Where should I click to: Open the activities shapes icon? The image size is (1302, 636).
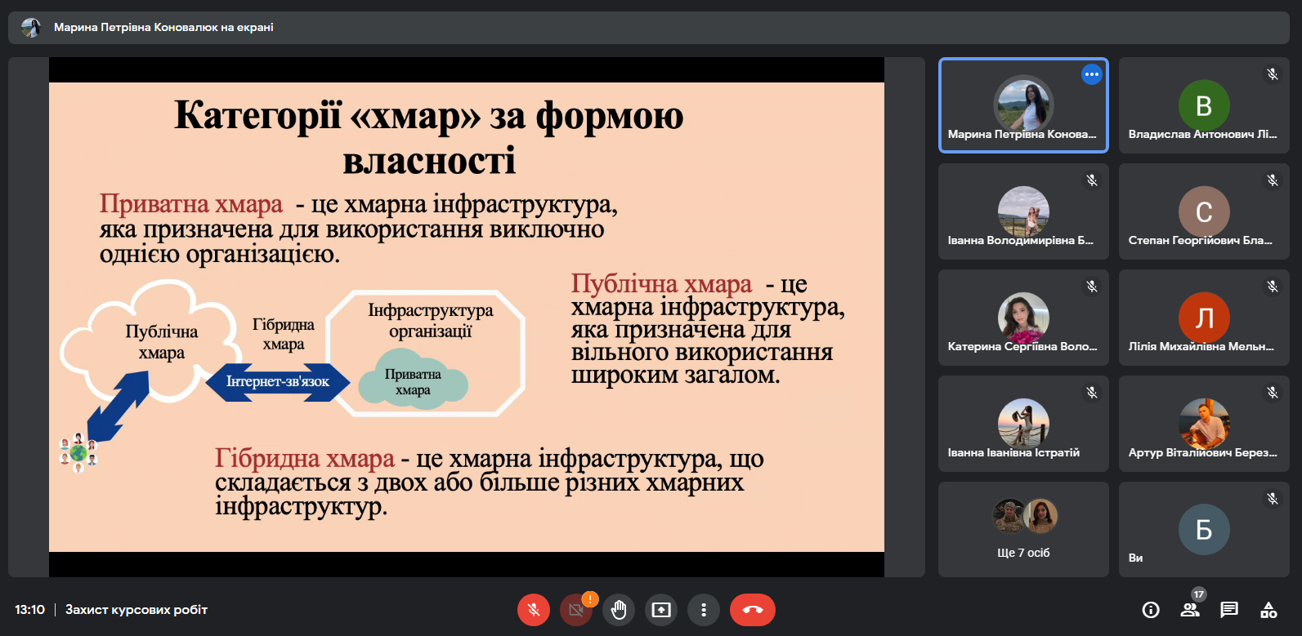(x=1268, y=610)
